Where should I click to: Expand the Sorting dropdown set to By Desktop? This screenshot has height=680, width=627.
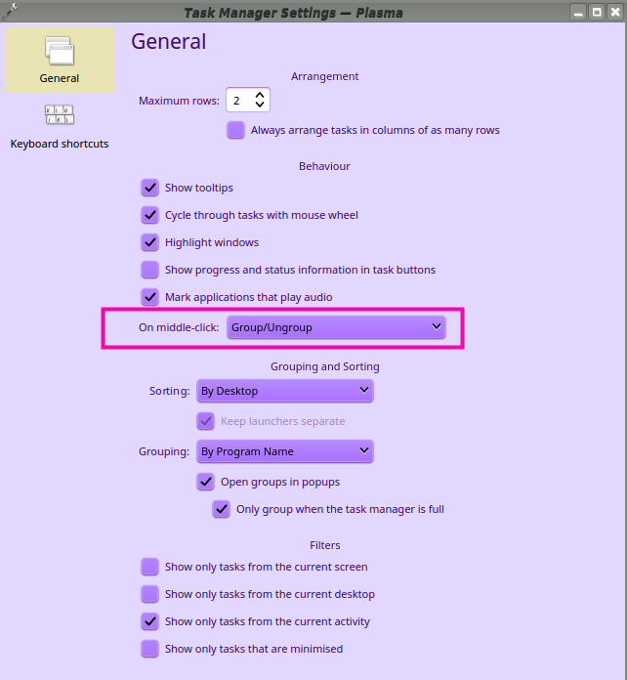[284, 391]
